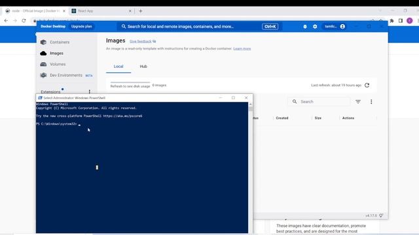Open Docker troubleshoot bug icon

click(305, 26)
